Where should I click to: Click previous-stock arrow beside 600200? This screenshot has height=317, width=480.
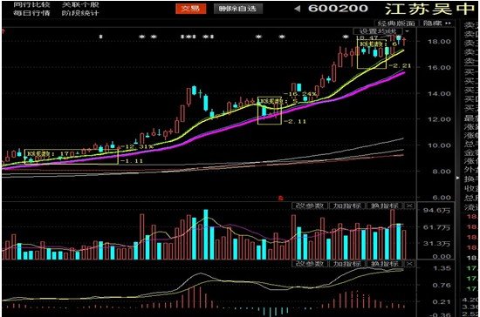point(297,9)
